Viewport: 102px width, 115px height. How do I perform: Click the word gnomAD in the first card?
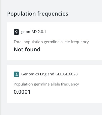[x=29, y=32]
